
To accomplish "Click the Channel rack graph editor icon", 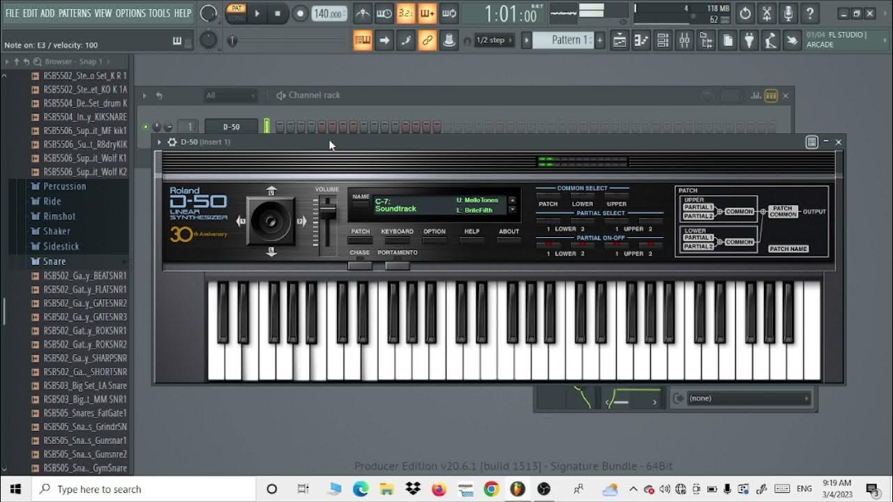I will pos(756,96).
